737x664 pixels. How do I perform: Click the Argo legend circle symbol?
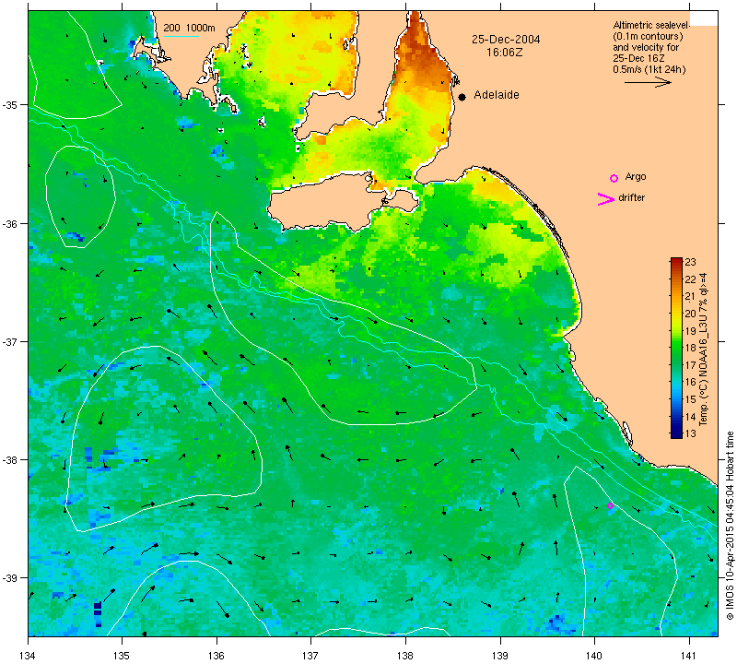click(614, 178)
